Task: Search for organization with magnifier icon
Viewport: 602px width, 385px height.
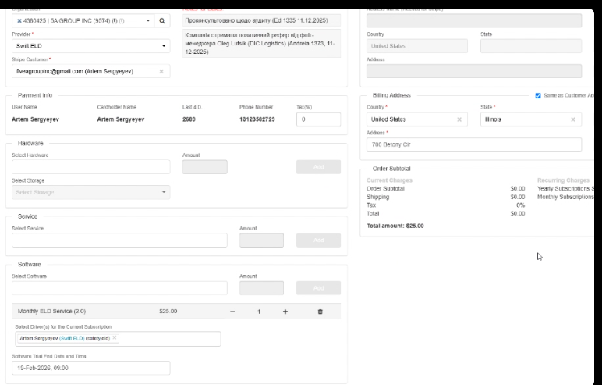Action: tap(162, 21)
